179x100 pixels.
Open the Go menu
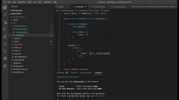tap(35, 2)
